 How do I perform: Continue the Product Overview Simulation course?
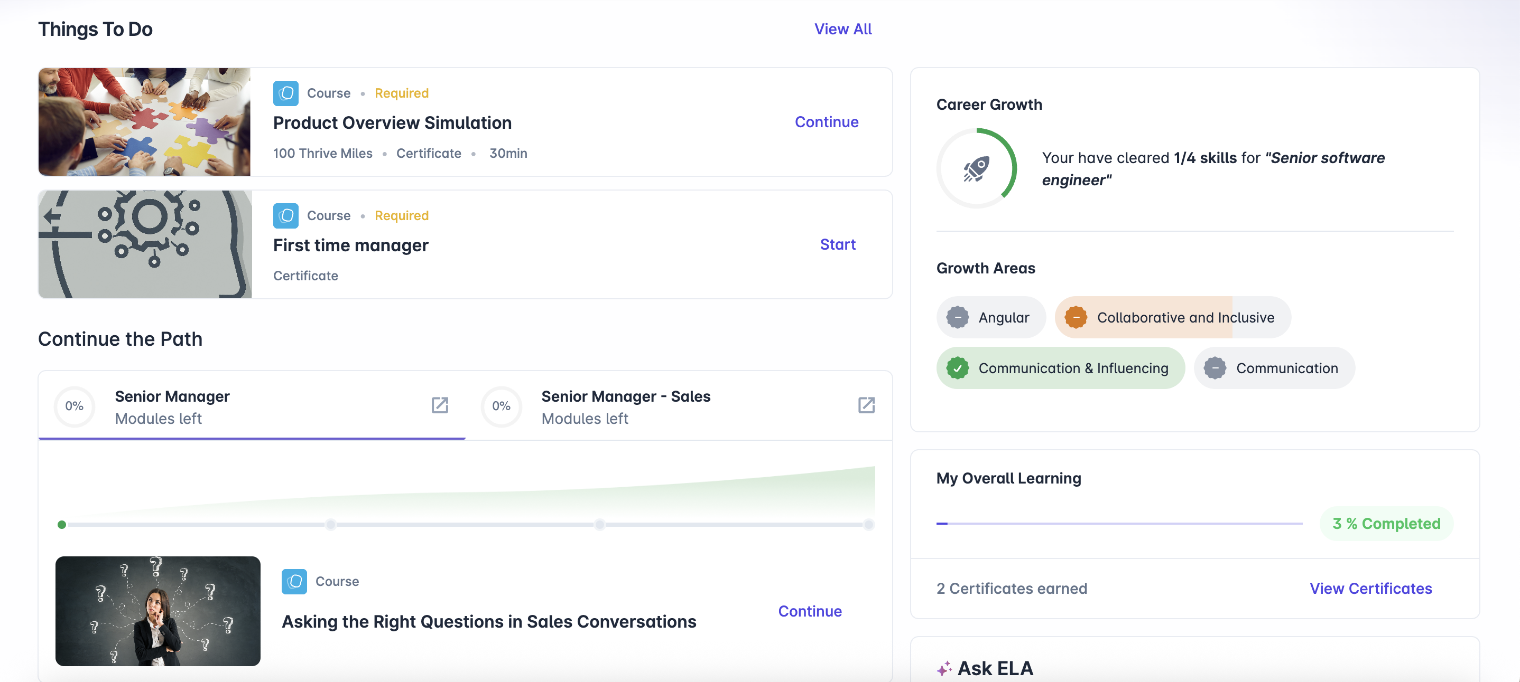[826, 122]
